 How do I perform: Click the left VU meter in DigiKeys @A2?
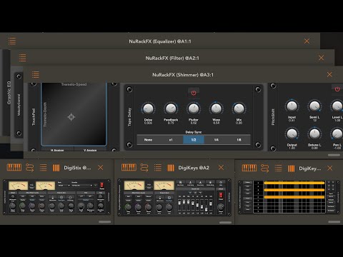(134, 186)
